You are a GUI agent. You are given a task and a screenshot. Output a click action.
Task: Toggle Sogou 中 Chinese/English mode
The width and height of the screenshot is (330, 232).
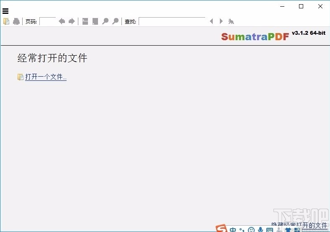tap(233, 229)
